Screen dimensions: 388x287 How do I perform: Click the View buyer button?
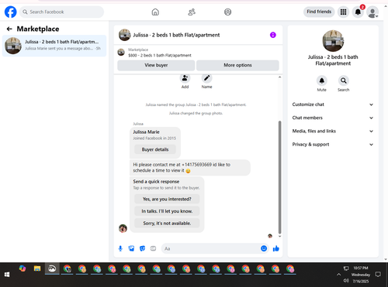click(x=156, y=65)
